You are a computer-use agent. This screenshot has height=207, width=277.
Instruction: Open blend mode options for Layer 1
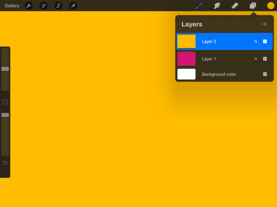(x=256, y=59)
